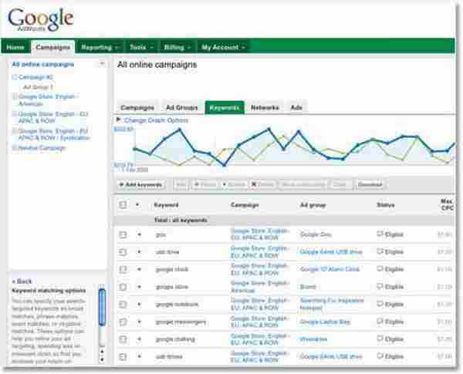Switch to the Ad Groups tab
Screen dimensions: 463x374
point(181,107)
